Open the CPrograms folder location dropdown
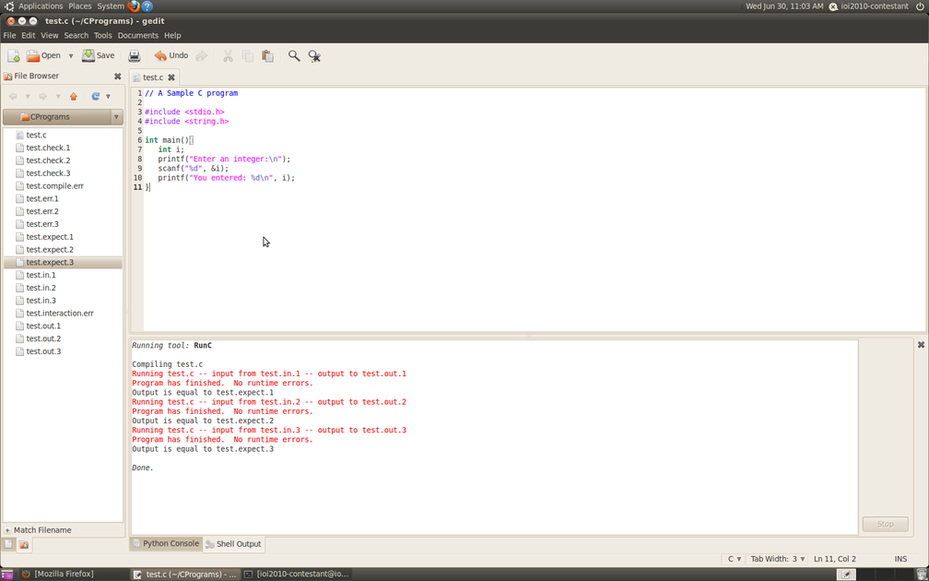 click(63, 117)
